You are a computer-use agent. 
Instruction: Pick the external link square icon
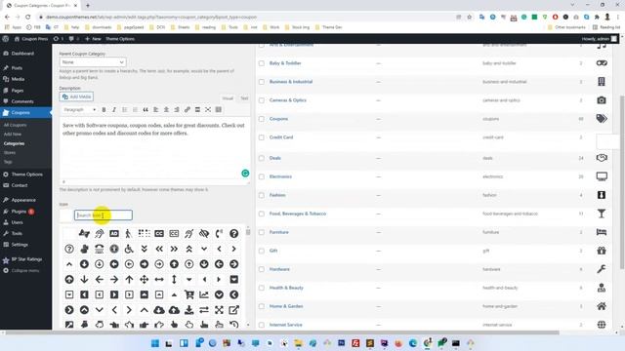[x=234, y=310]
